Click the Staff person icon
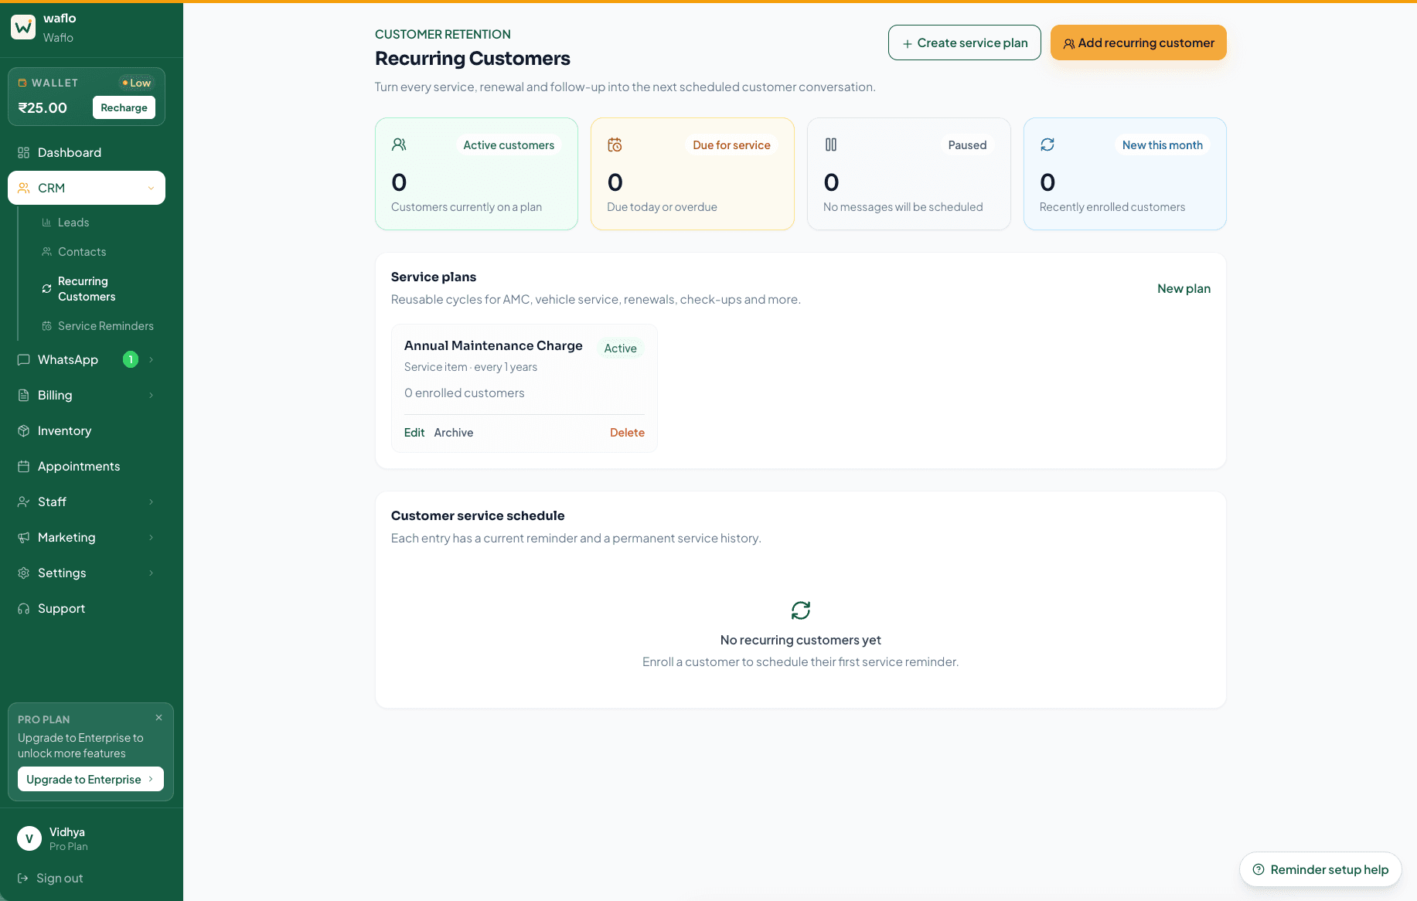The width and height of the screenshot is (1417, 901). point(23,501)
